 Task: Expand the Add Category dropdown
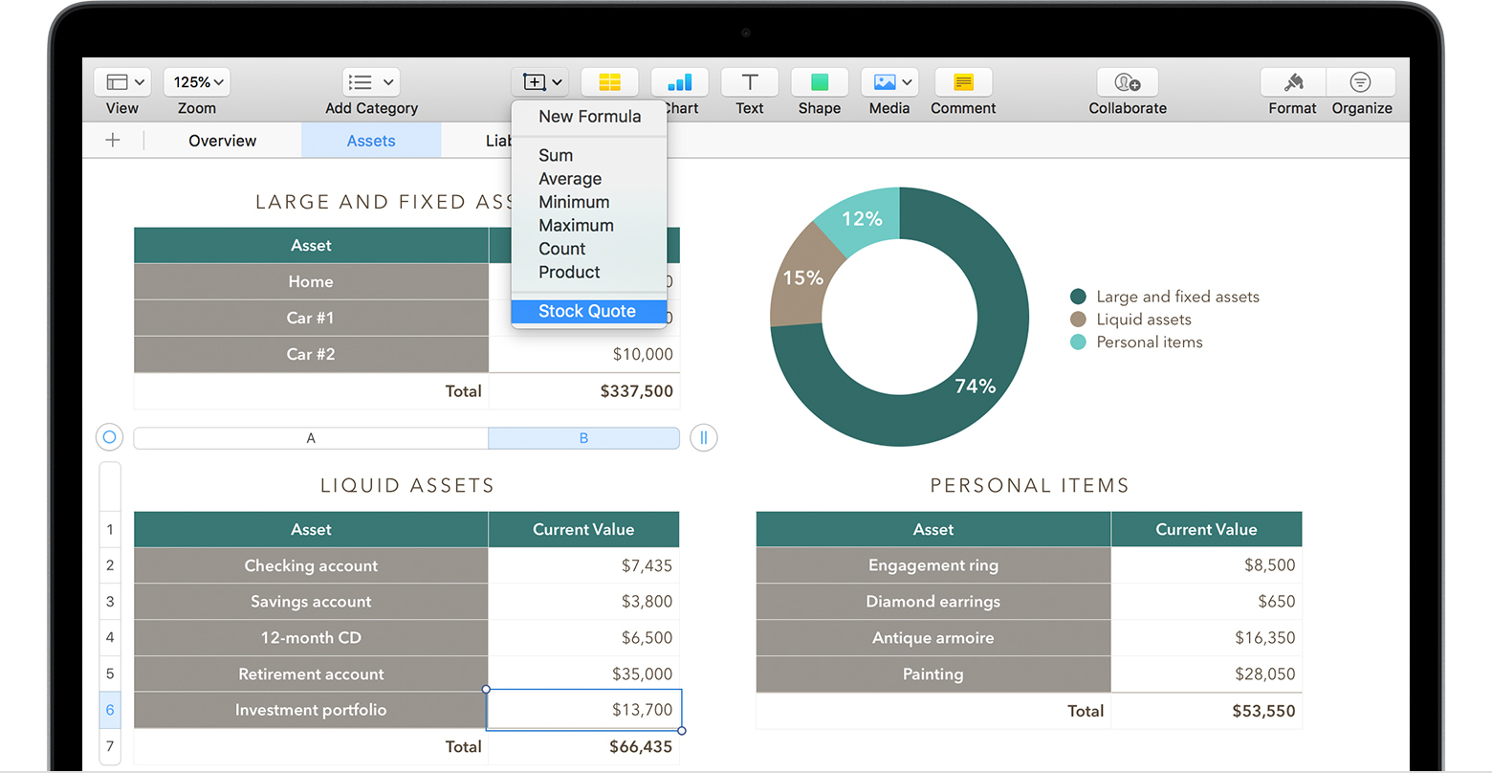[371, 82]
